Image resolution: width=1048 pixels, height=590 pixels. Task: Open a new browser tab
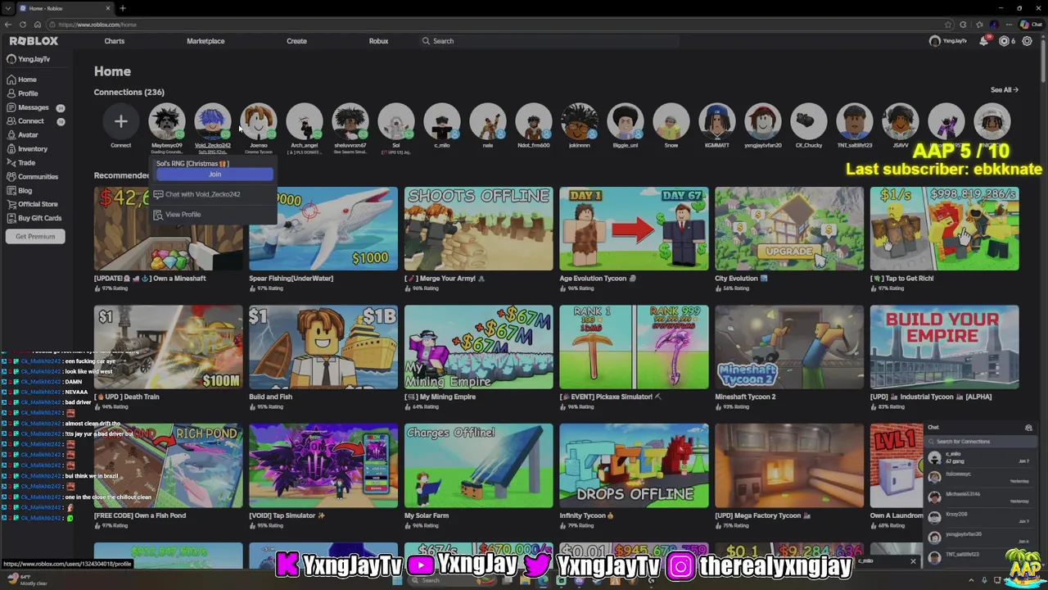[123, 8]
